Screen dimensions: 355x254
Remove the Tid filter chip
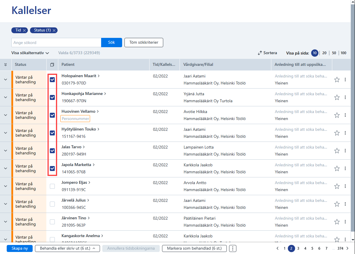point(24,30)
